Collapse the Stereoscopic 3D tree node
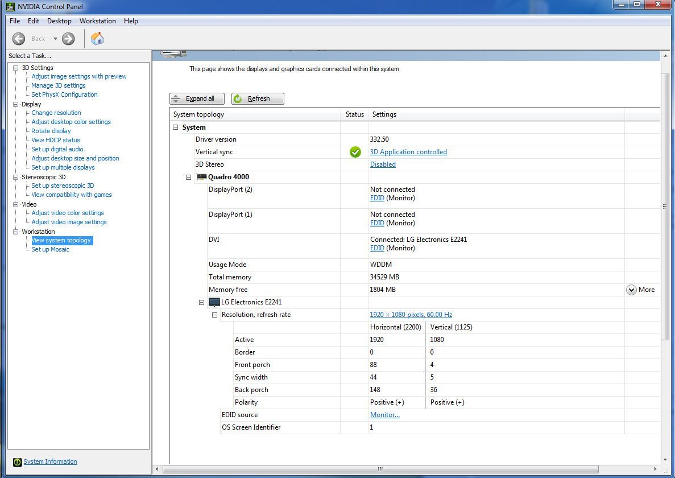This screenshot has height=478, width=675. [16, 177]
